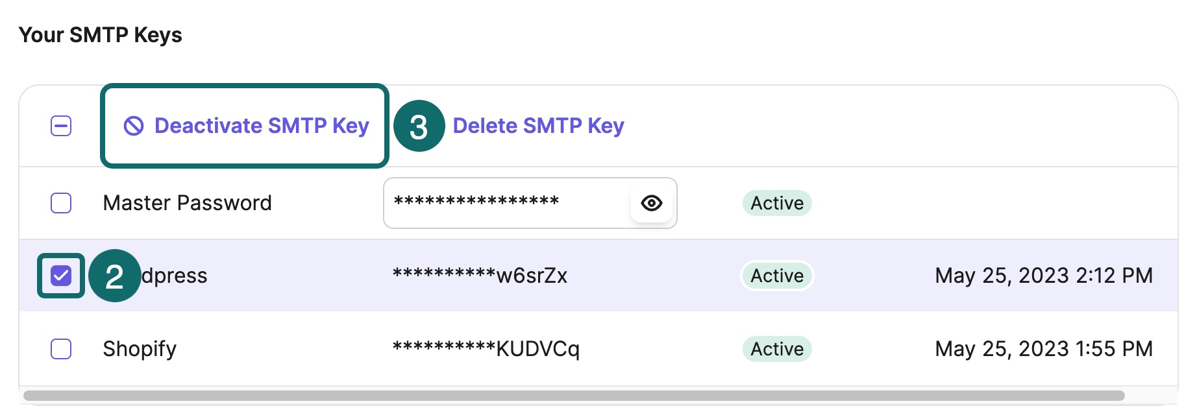Select the Shopify key checkbox
Image resolution: width=1197 pixels, height=419 pixels.
[x=61, y=349]
